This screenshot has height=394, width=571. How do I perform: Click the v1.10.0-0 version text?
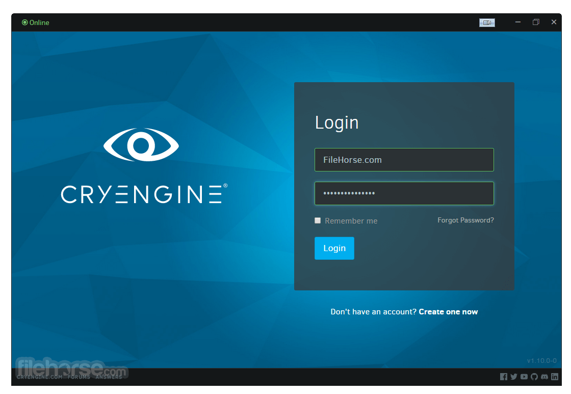[x=541, y=360]
